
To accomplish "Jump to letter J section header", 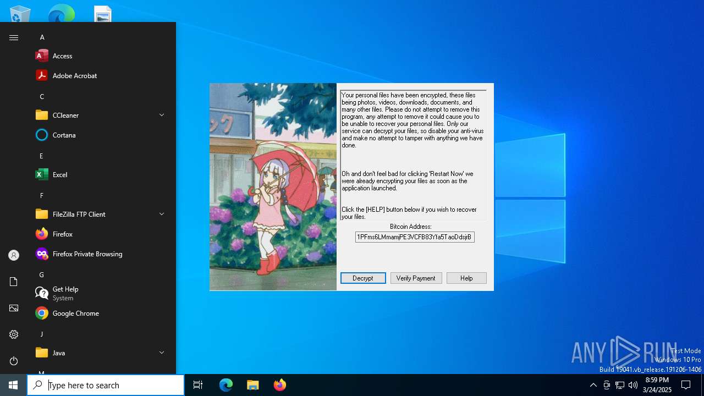I will pos(41,334).
